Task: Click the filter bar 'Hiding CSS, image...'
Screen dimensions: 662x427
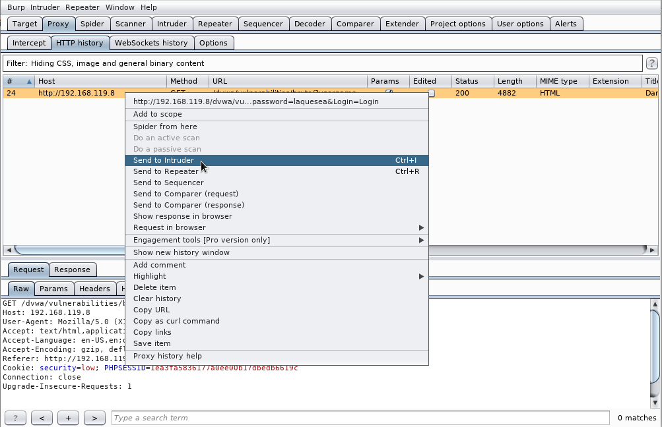Action: 323,63
